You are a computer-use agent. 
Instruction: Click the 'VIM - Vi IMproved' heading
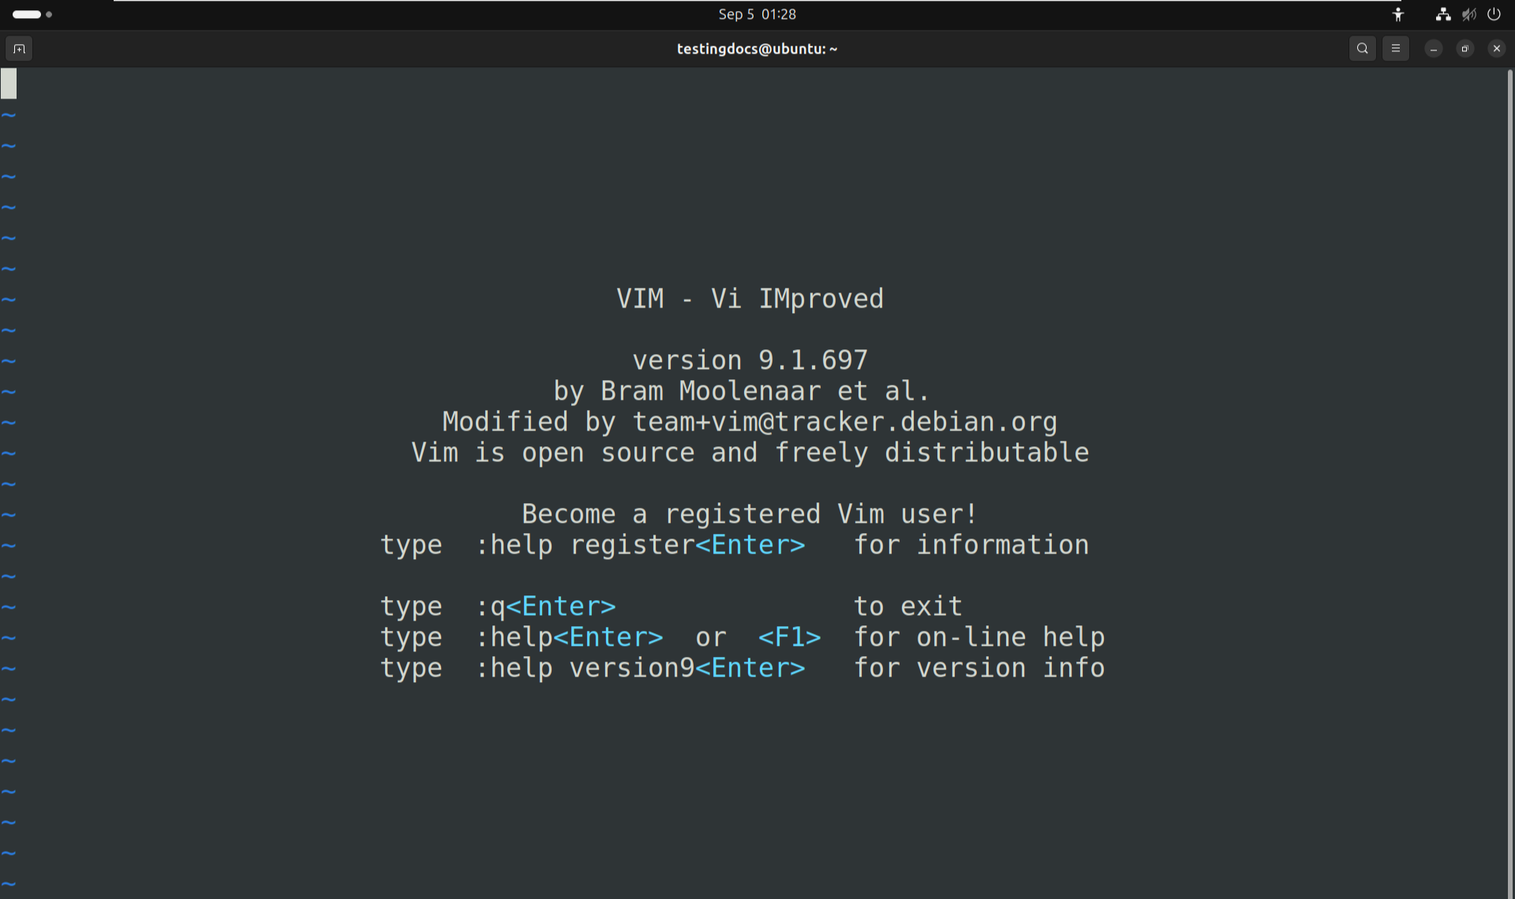point(750,299)
